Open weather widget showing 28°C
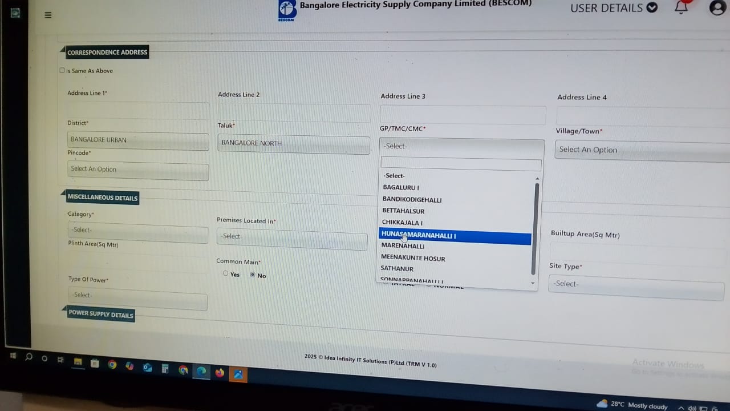This screenshot has width=730, height=411. [632, 405]
